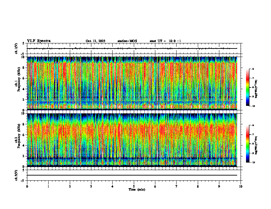Click the "4" kHz tick on ch.1 axis
The height and width of the screenshot is (209, 271).
point(24,89)
